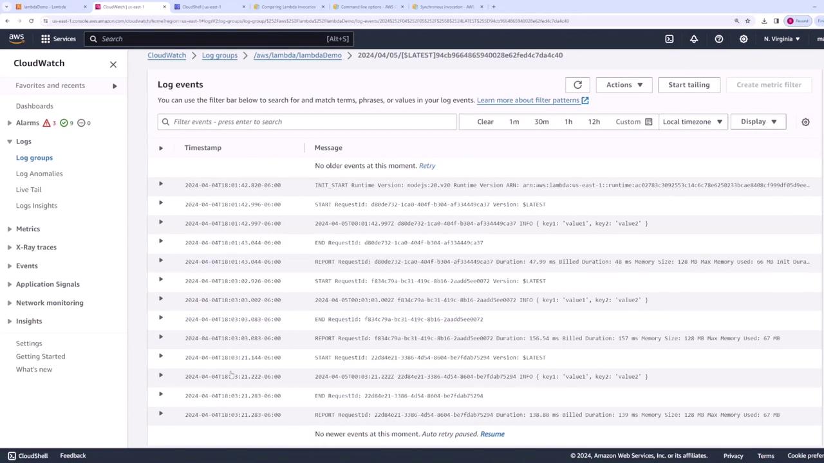Image resolution: width=824 pixels, height=463 pixels.
Task: Click the Filter events search field
Action: coord(307,122)
